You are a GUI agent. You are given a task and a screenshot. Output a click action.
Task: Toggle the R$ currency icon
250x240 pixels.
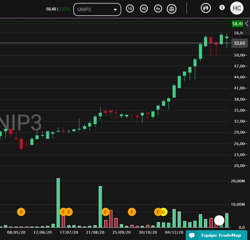click(144, 9)
